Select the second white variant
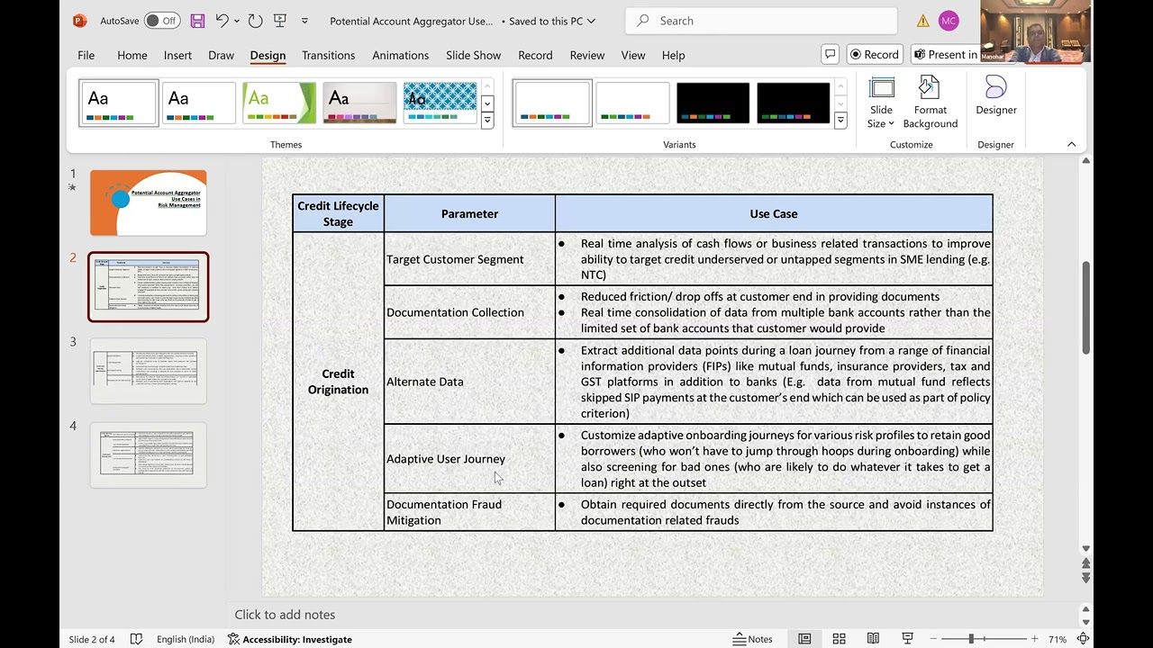Screen dimensions: 1153x648 tap(632, 103)
